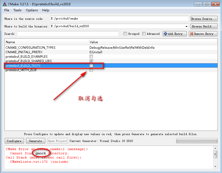Click the Browse Build button

click(204, 26)
